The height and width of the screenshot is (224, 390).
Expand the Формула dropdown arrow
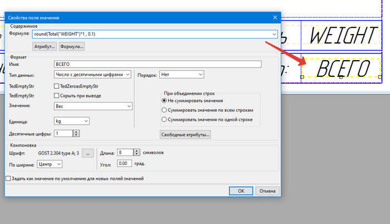point(274,34)
